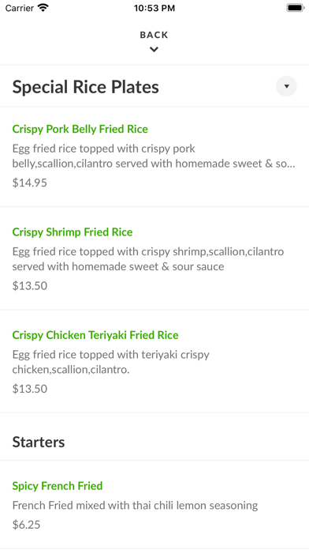Viewport: 309px width, 550px height.
Task: Tap the $13.50 price under Crispy Shrimp
Action: (30, 285)
